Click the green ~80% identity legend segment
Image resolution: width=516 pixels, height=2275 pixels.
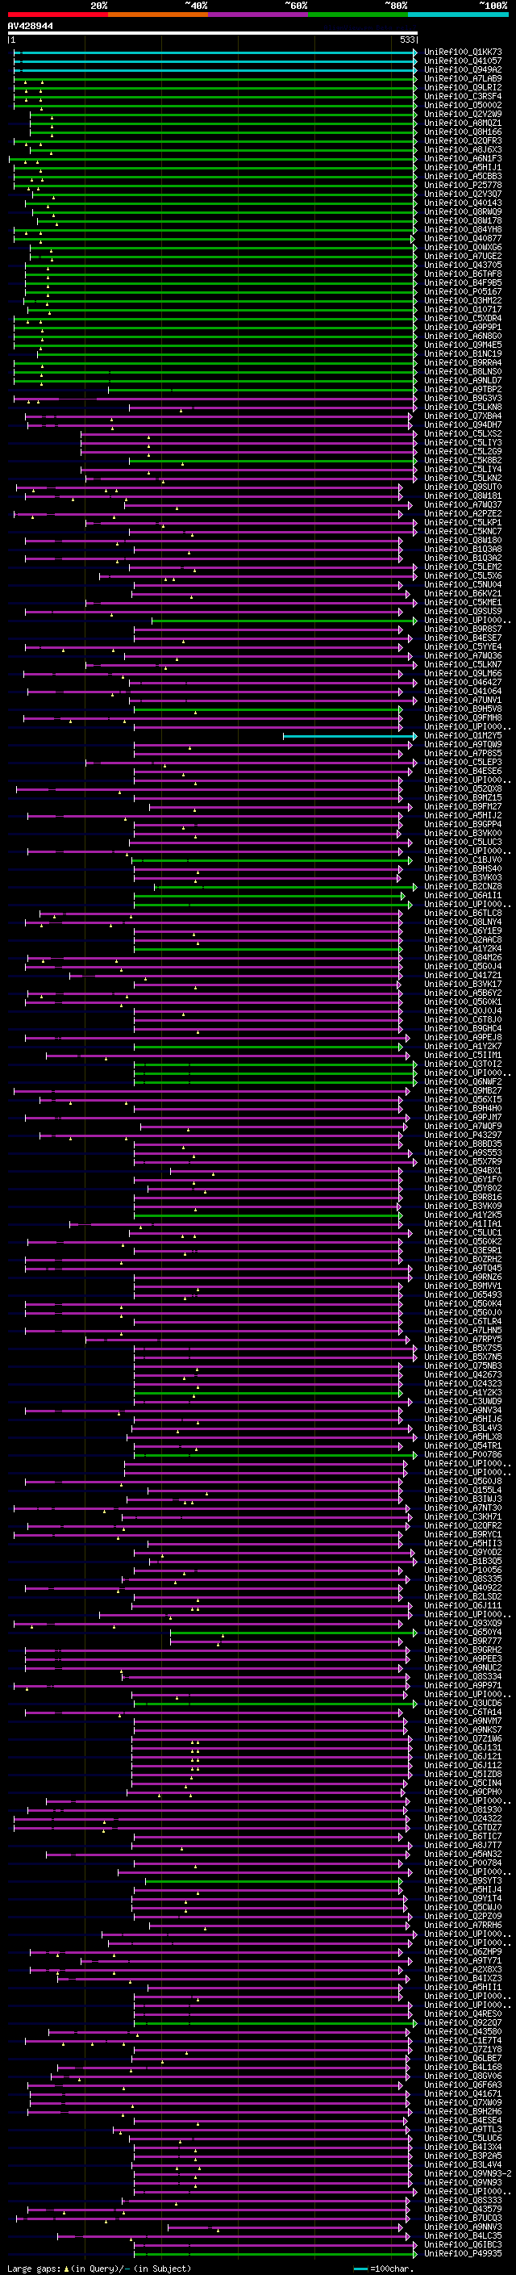point(358,15)
